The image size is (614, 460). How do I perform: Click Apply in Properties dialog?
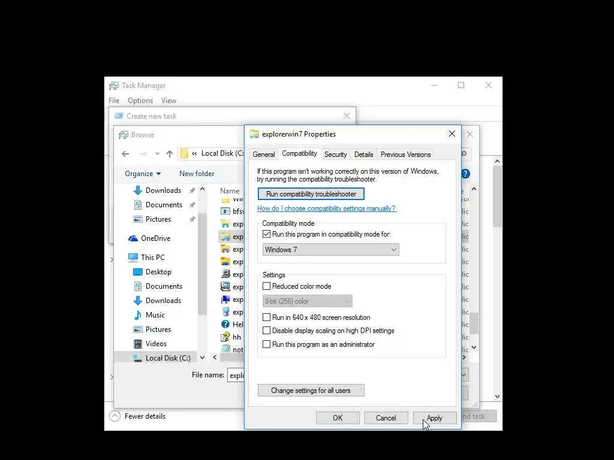point(435,417)
